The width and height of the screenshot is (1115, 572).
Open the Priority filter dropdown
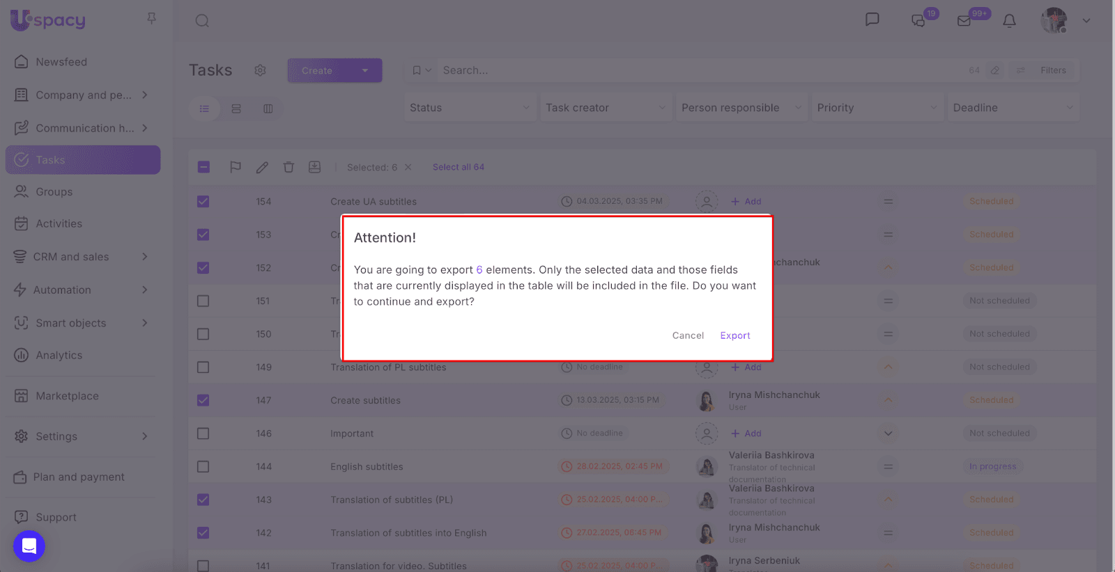click(877, 108)
